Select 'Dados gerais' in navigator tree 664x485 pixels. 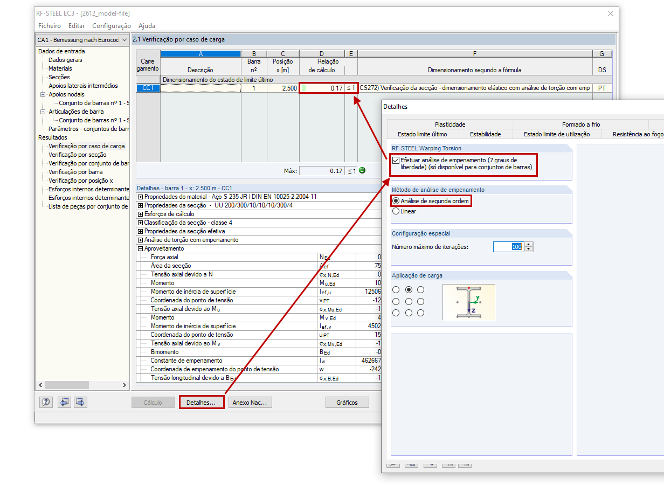(65, 60)
